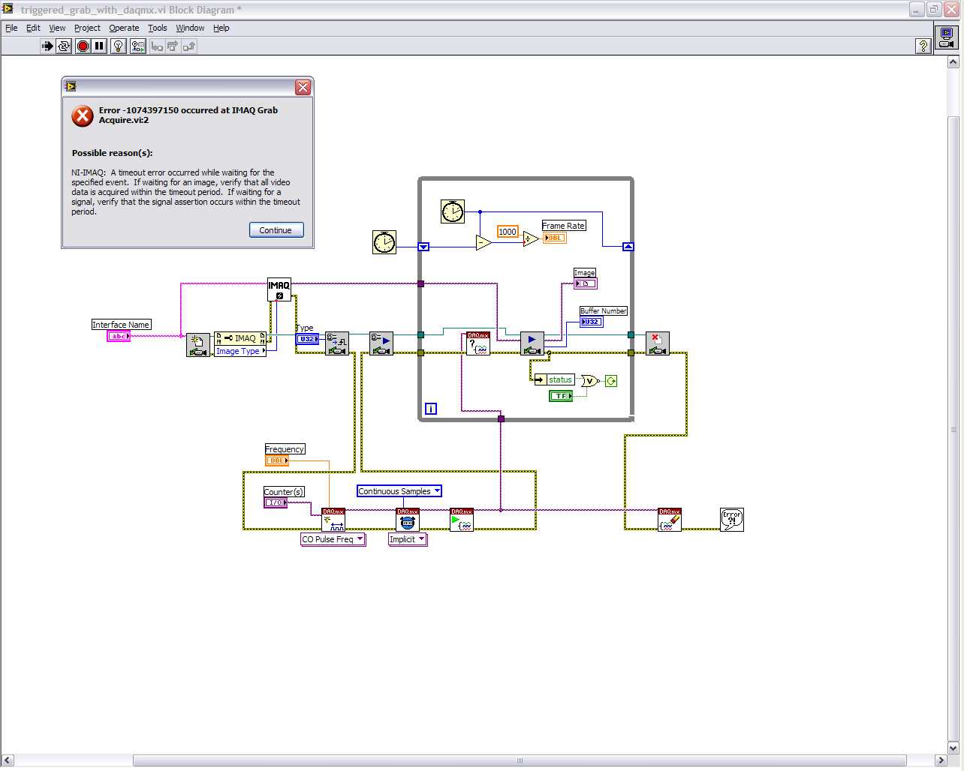This screenshot has height=771, width=964.
Task: Open the Continuous Samples enum dropdown
Action: (399, 491)
